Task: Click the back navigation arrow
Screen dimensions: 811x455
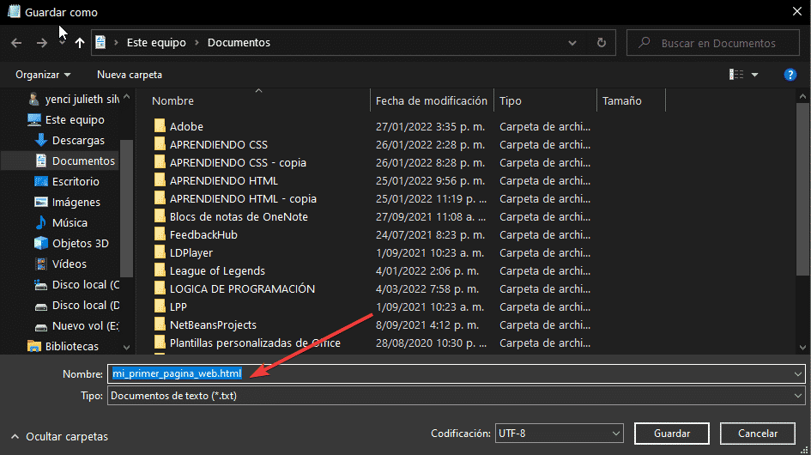Action: point(16,42)
